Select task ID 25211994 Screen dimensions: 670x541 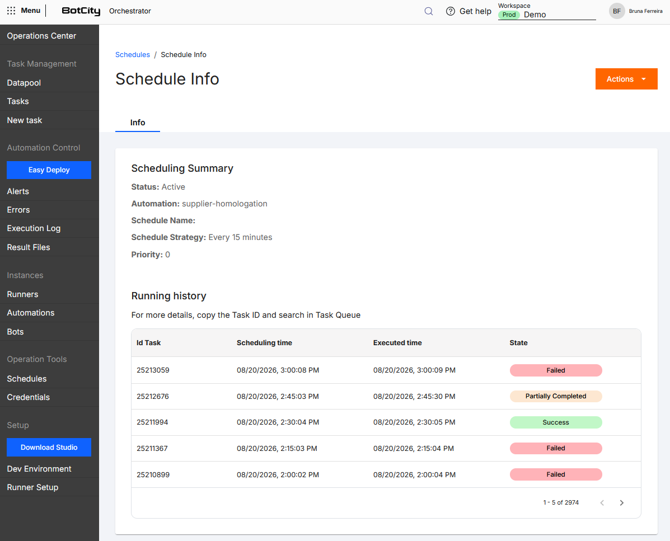pos(152,422)
